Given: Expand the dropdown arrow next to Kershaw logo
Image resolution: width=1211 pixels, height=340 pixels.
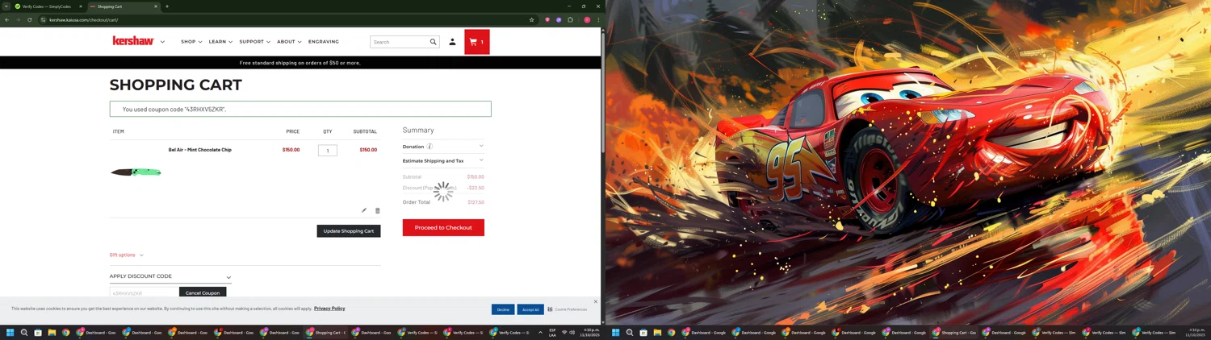Looking at the screenshot, I should point(162,42).
